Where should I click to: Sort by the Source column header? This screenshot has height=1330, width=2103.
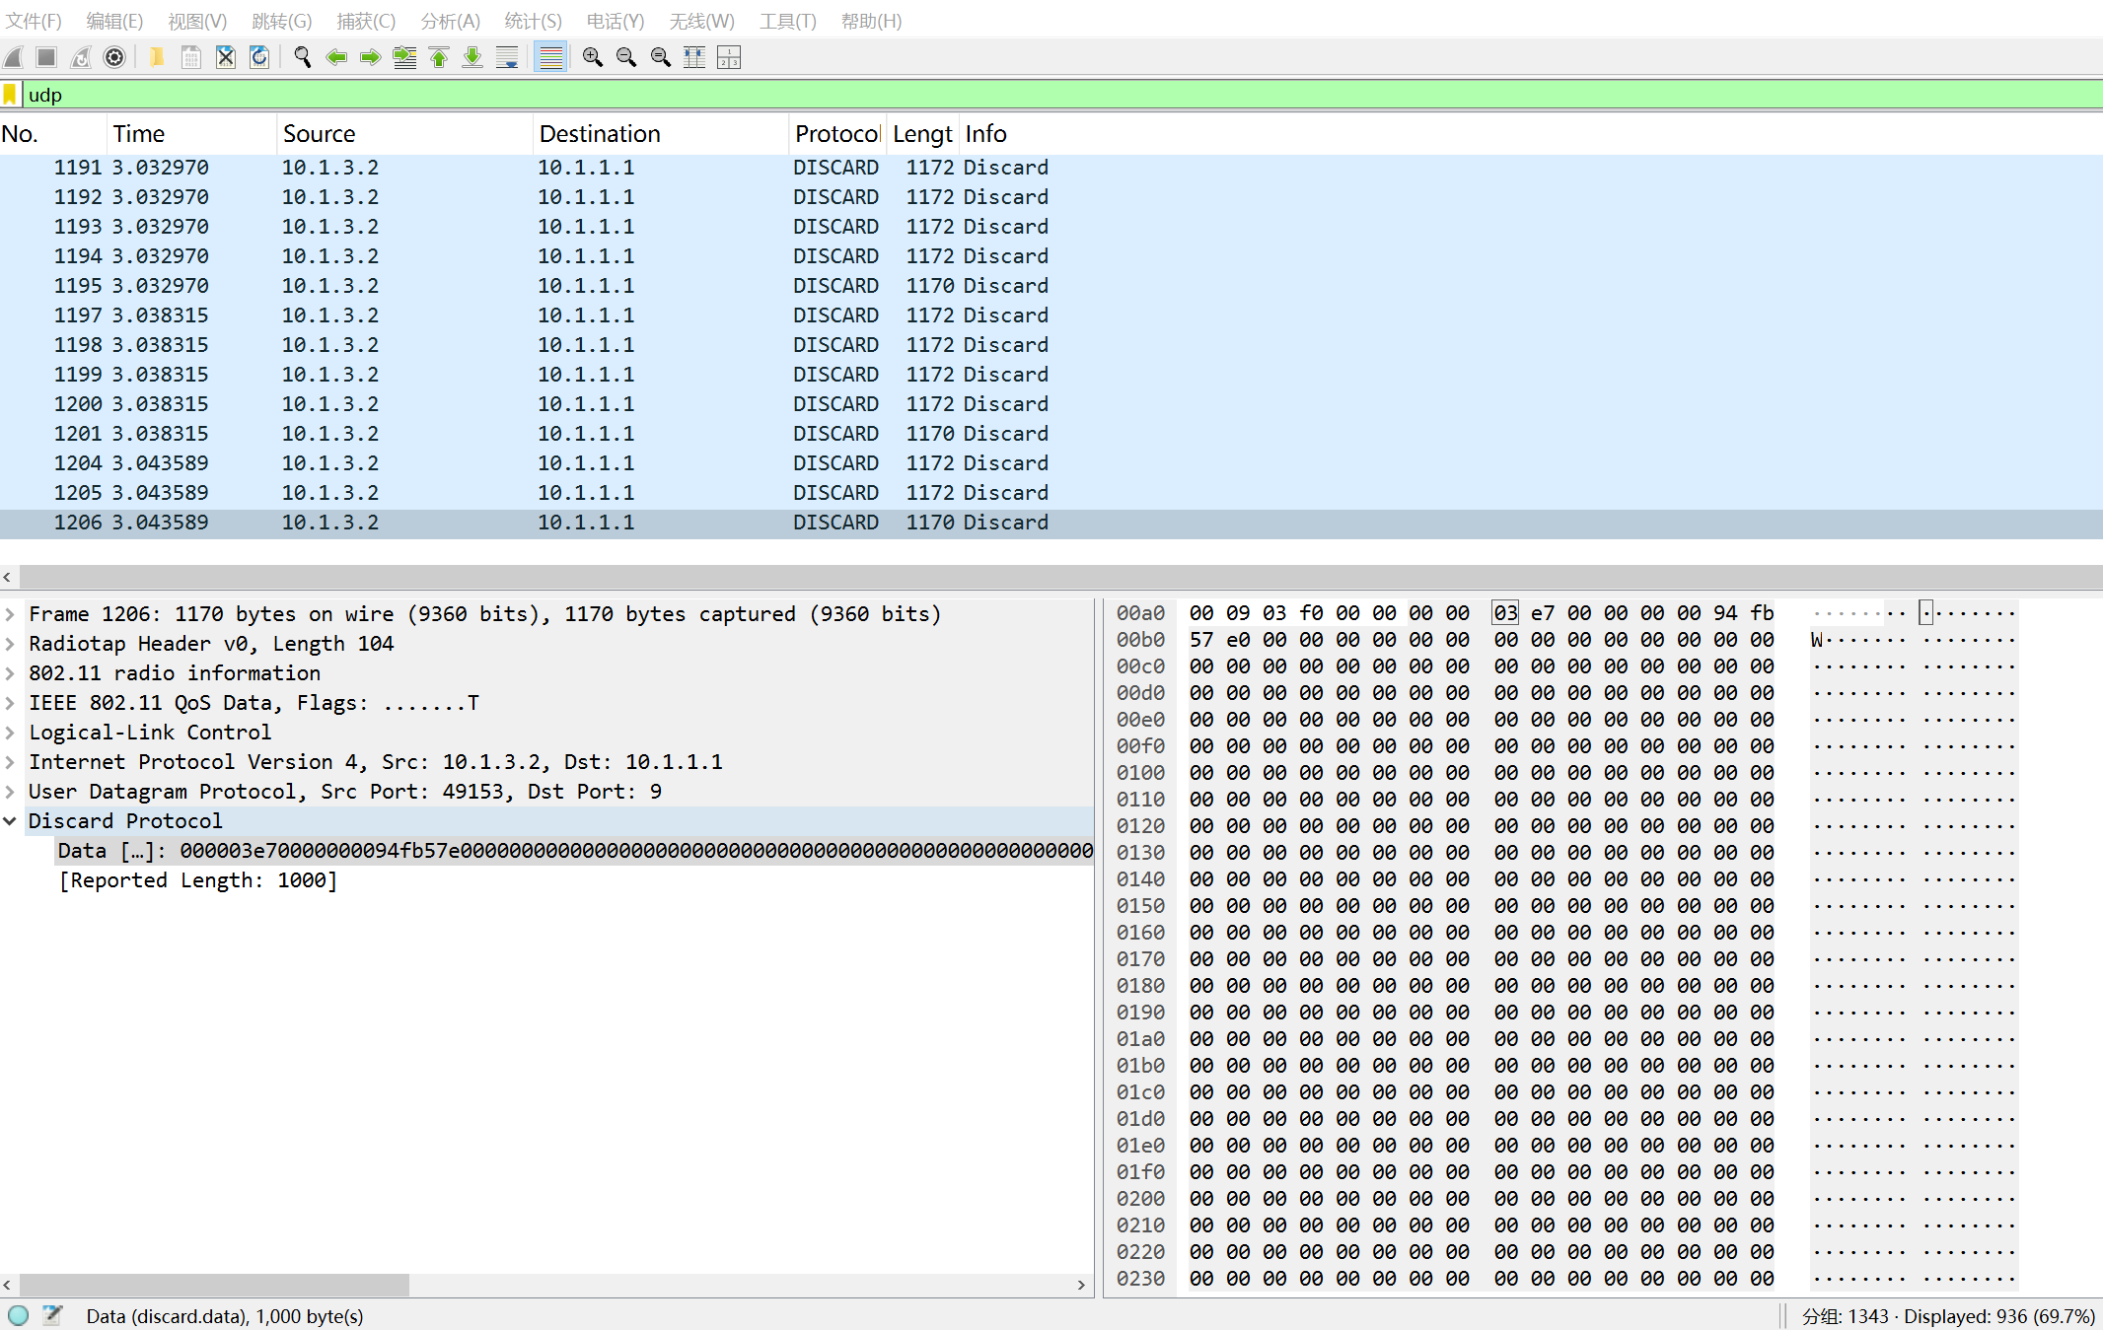(319, 134)
